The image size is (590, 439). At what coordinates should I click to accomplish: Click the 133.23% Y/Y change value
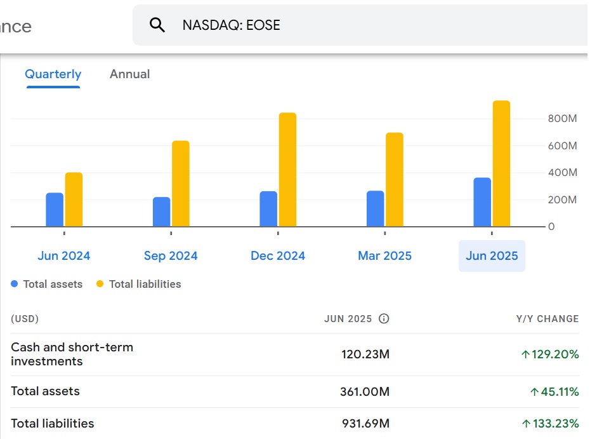tap(551, 423)
